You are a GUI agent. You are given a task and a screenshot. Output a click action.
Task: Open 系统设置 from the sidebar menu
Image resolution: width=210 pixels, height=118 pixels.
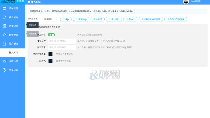pyautogui.click(x=13, y=61)
